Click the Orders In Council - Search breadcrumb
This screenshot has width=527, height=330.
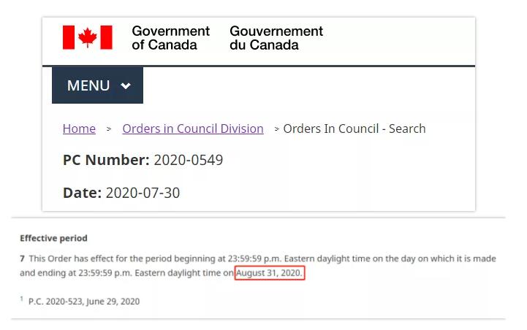point(354,128)
